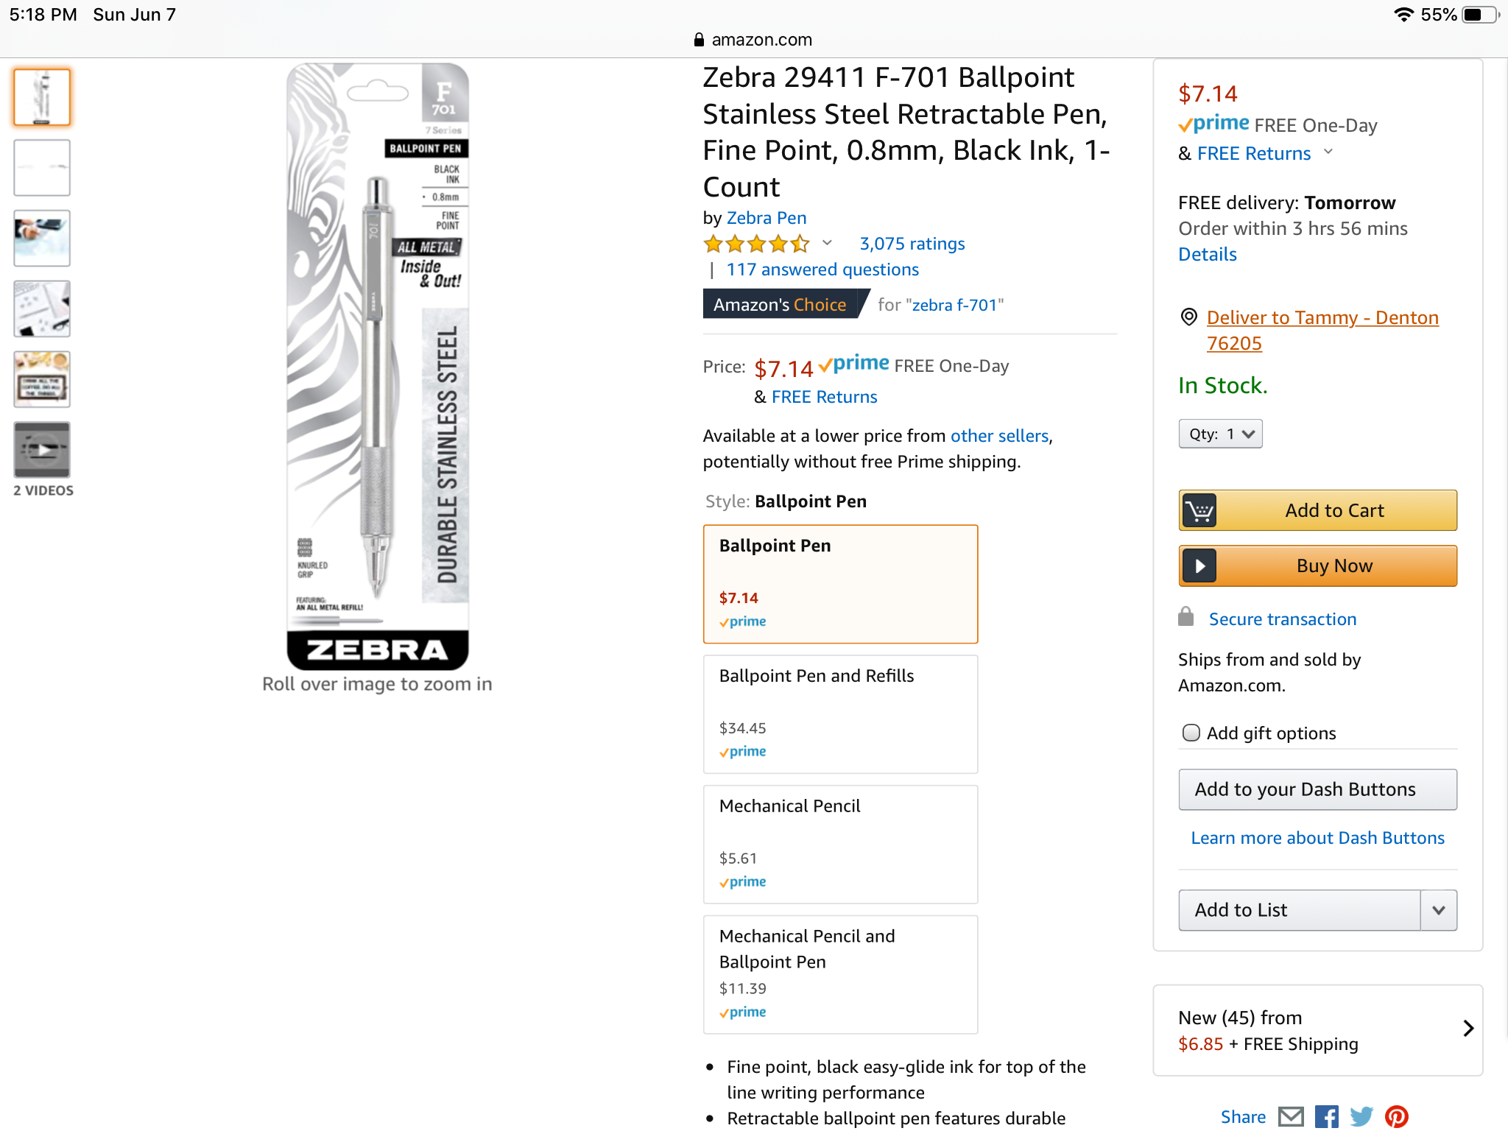Share on Pinterest icon
The height and width of the screenshot is (1131, 1508).
point(1396,1117)
